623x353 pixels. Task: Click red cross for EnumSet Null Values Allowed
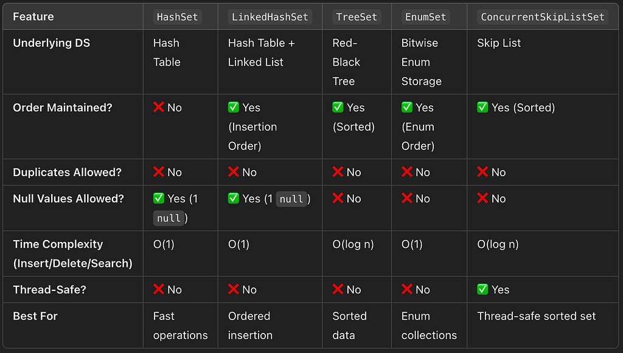(407, 198)
